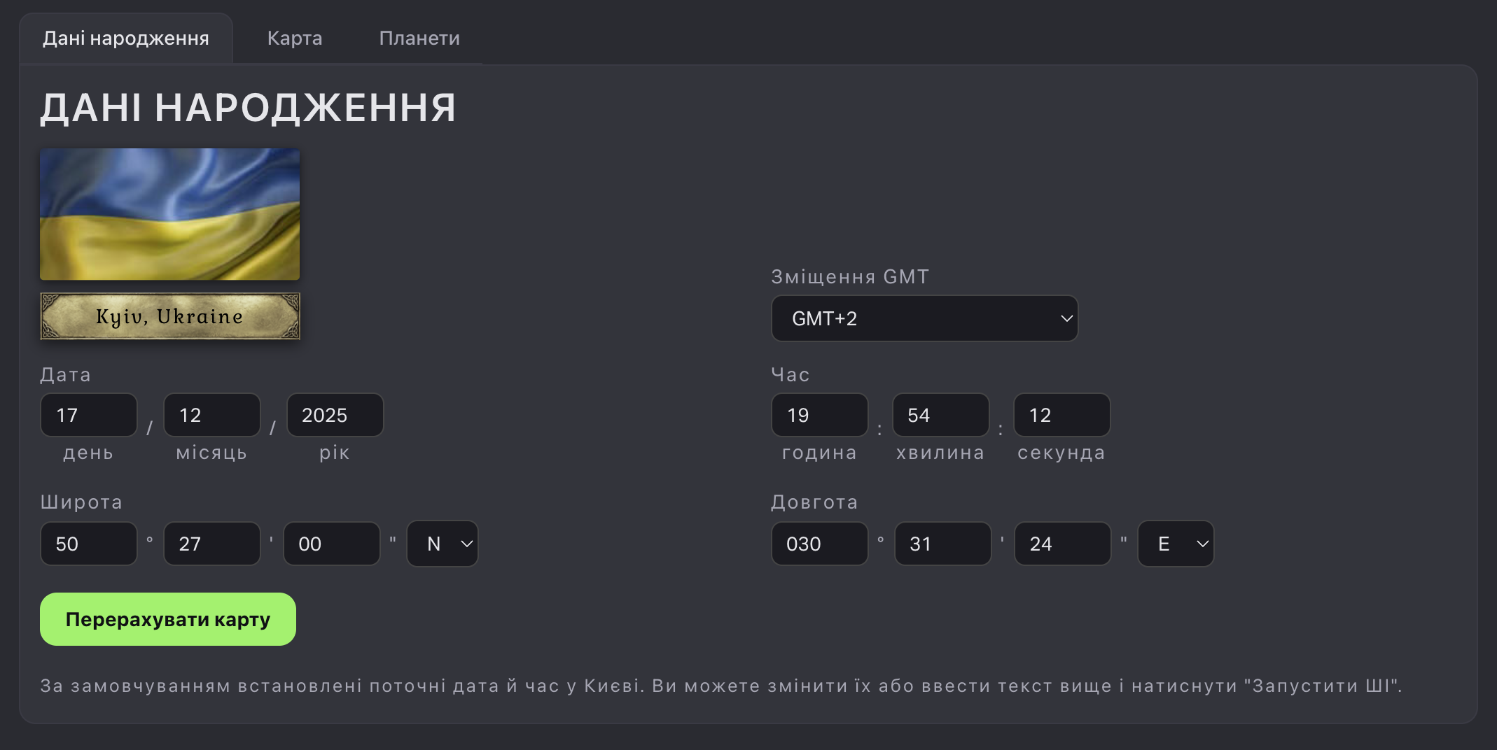
Task: Open the latitude N hemisphere dropdown
Action: pyautogui.click(x=443, y=544)
